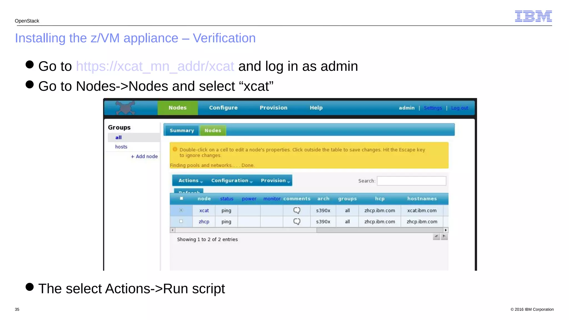The width and height of the screenshot is (569, 320).
Task: Open comments bubble for zhcp row
Action: point(297,222)
